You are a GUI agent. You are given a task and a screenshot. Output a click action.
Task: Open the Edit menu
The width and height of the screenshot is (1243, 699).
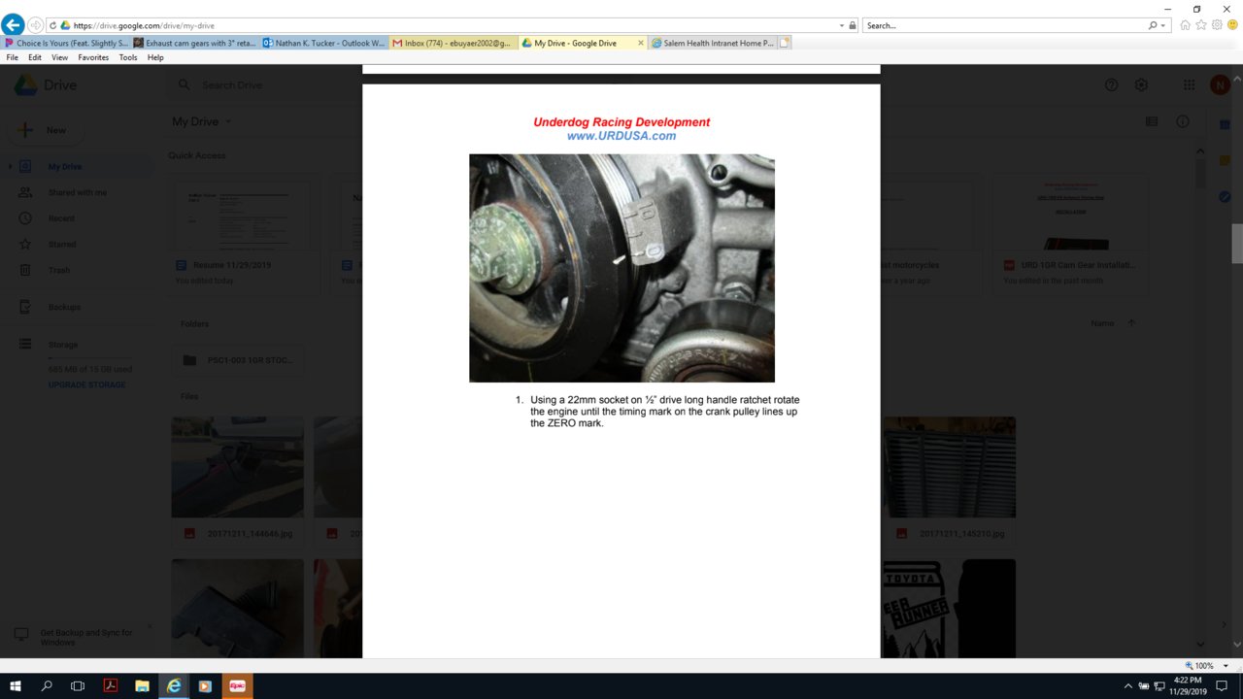[x=35, y=57]
